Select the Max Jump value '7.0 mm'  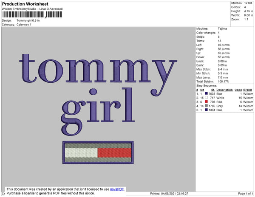223,77
